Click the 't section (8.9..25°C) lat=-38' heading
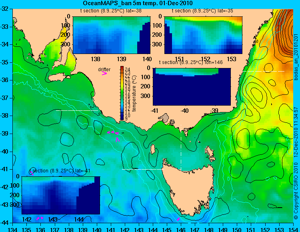The width and height of the screenshot is (300, 232). click(111, 11)
